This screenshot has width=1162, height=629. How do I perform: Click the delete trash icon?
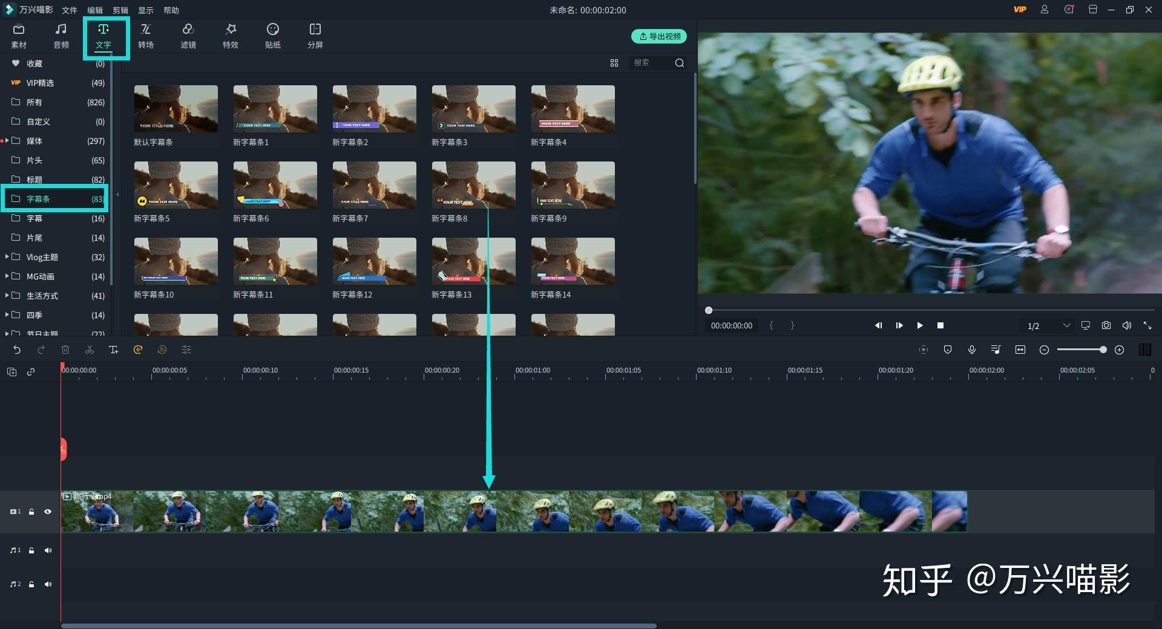click(65, 350)
